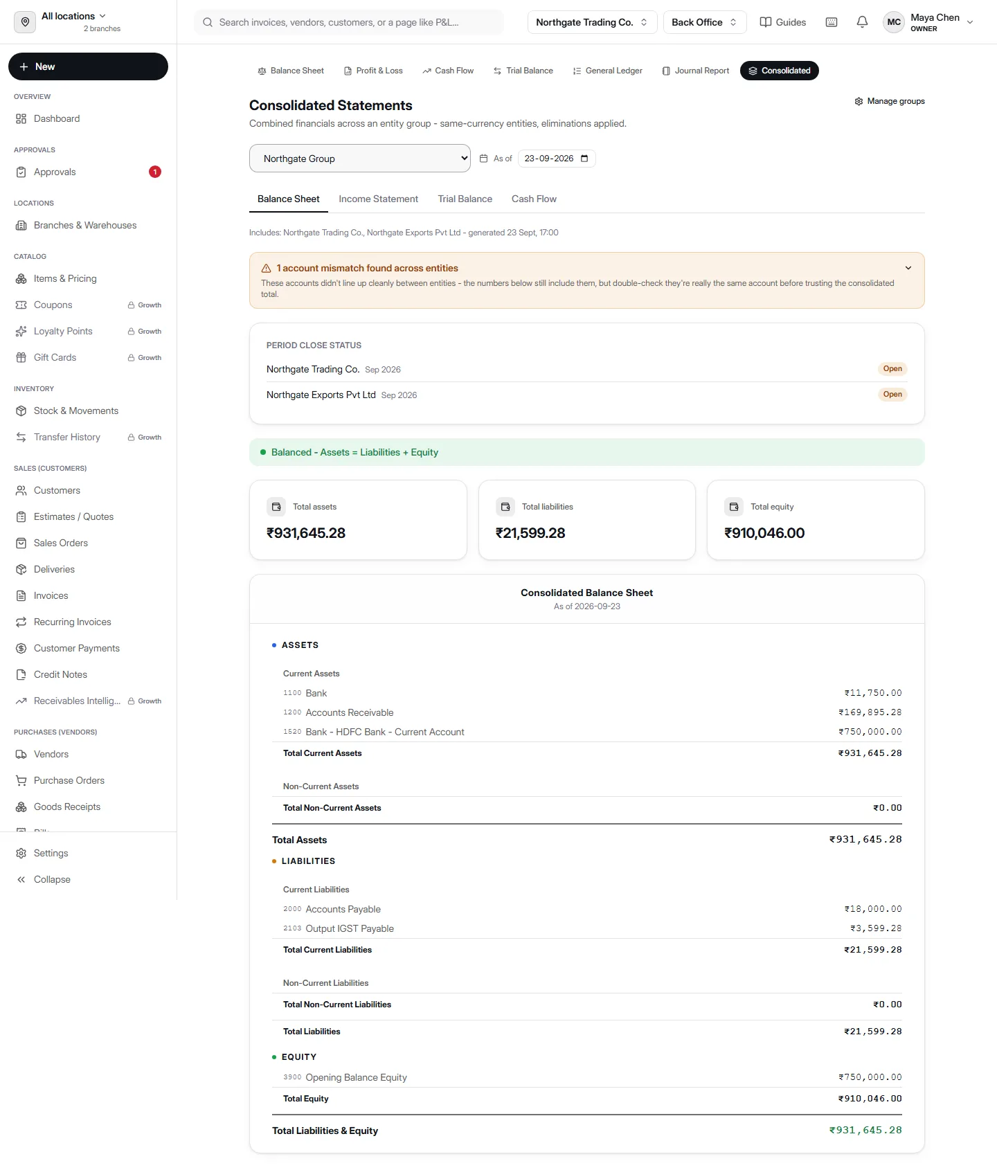Open Items & Pricing icon
Viewport: 997px width, 1170px height.
pyautogui.click(x=21, y=278)
